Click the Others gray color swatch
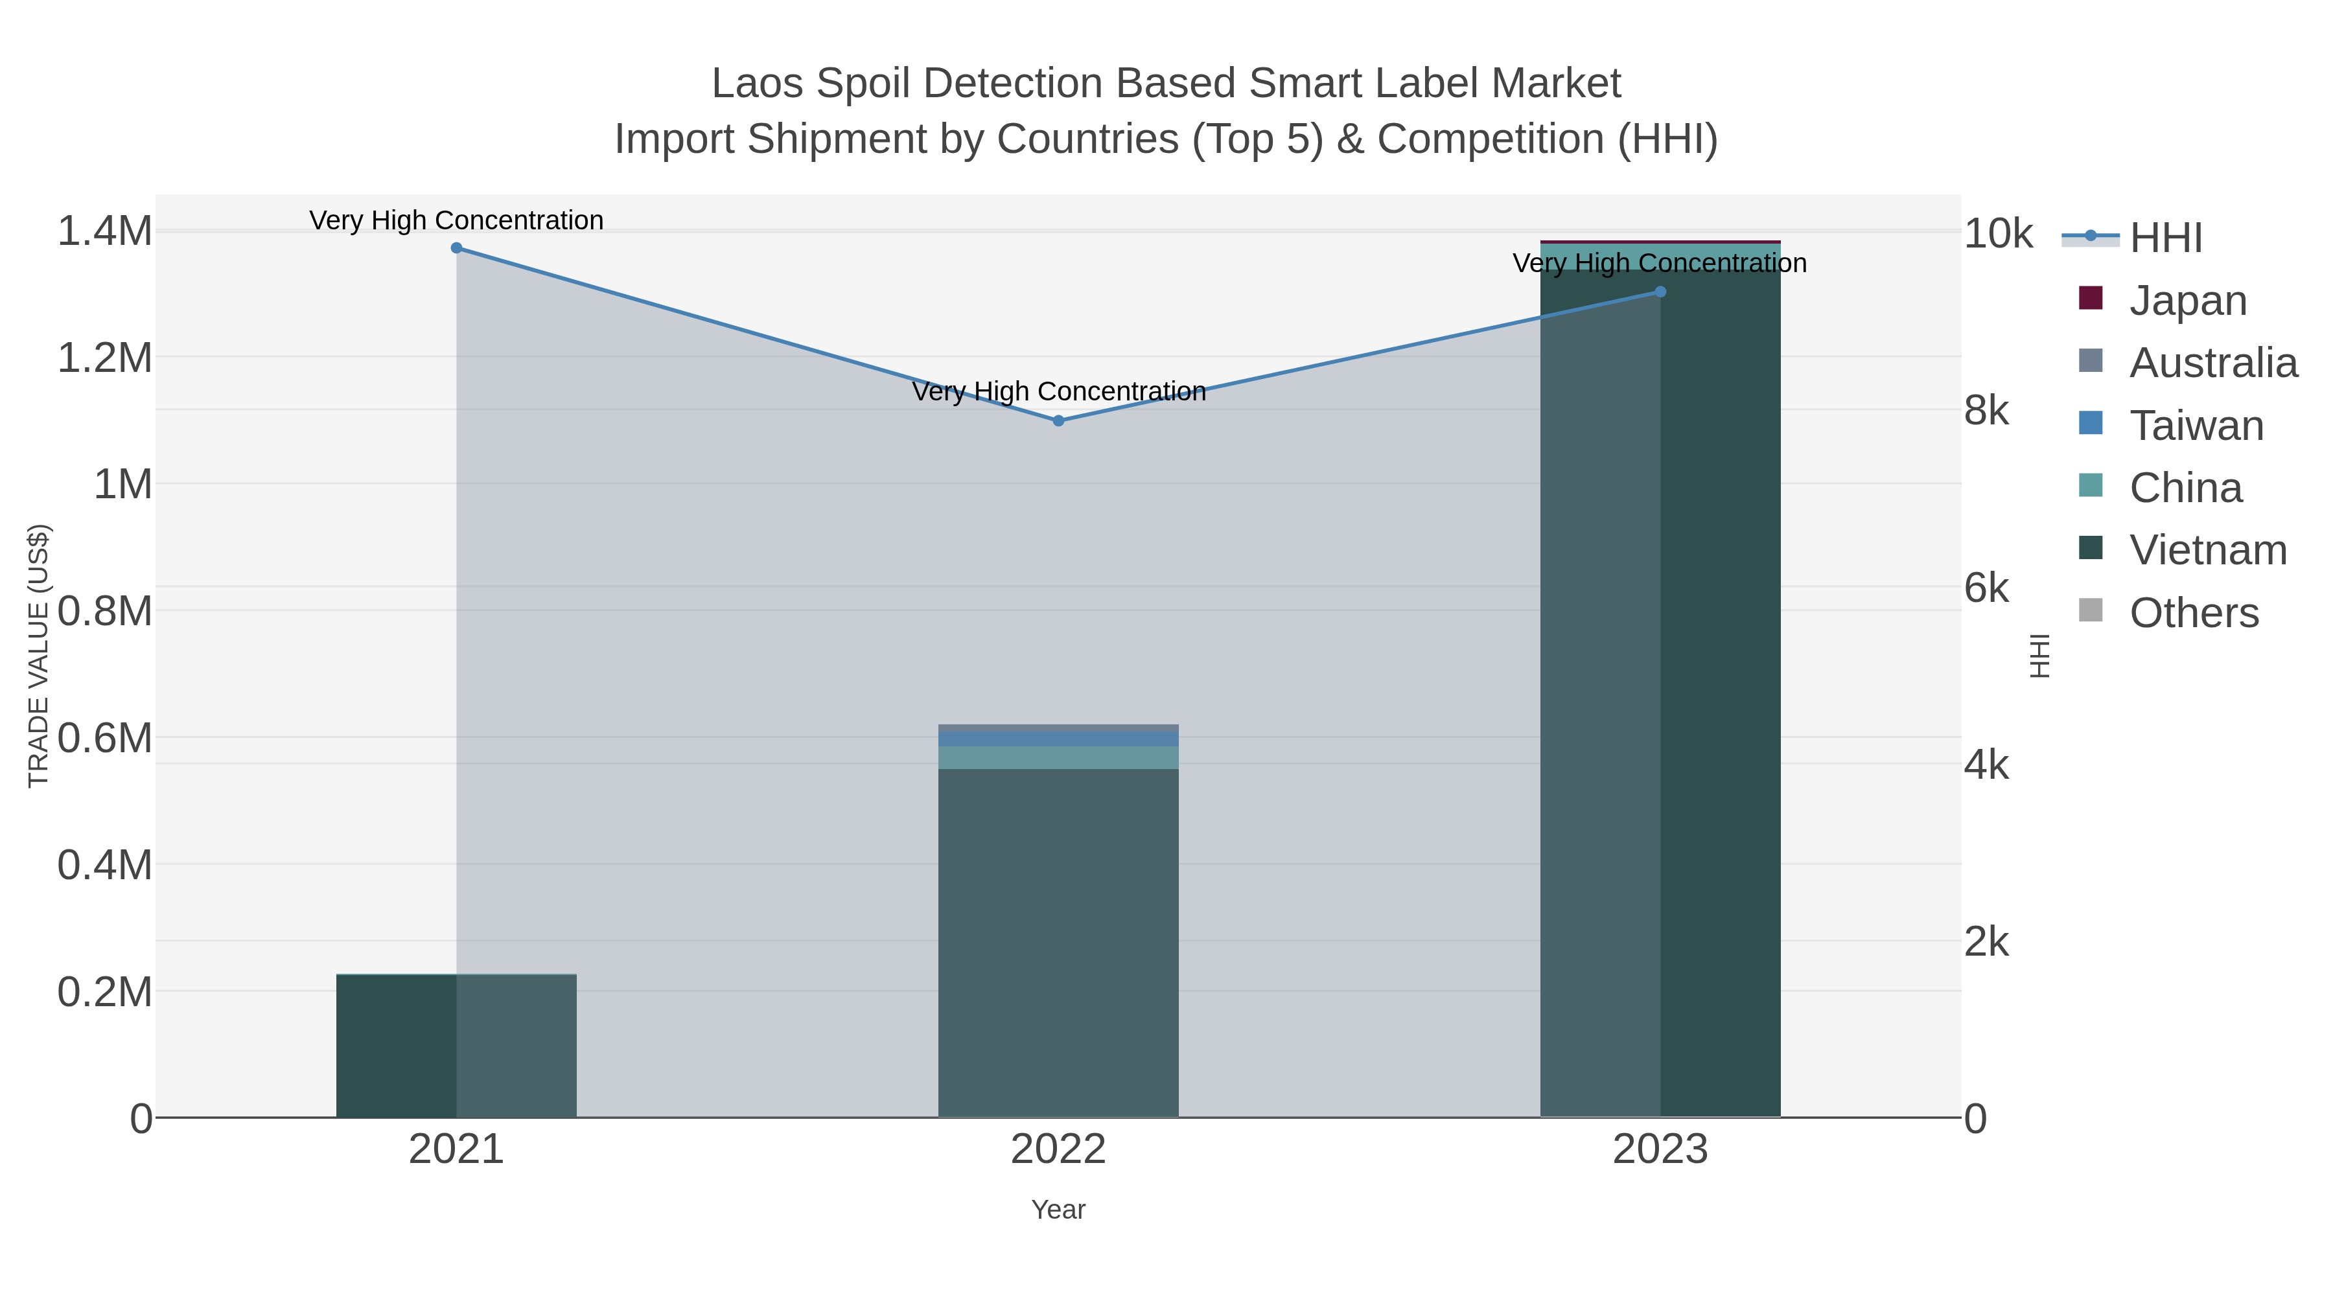The image size is (2333, 1312). tap(2090, 610)
